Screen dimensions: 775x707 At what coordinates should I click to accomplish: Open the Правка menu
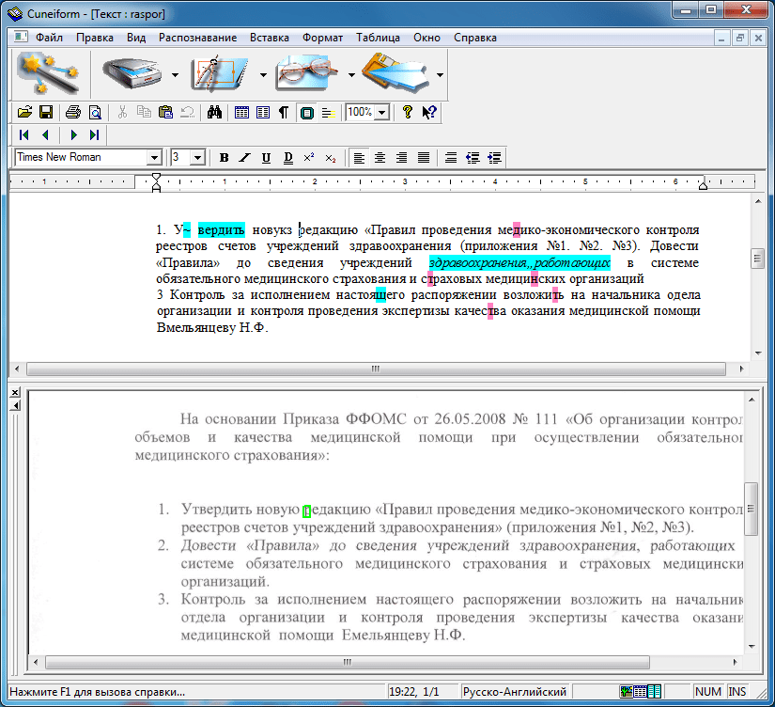pos(94,38)
